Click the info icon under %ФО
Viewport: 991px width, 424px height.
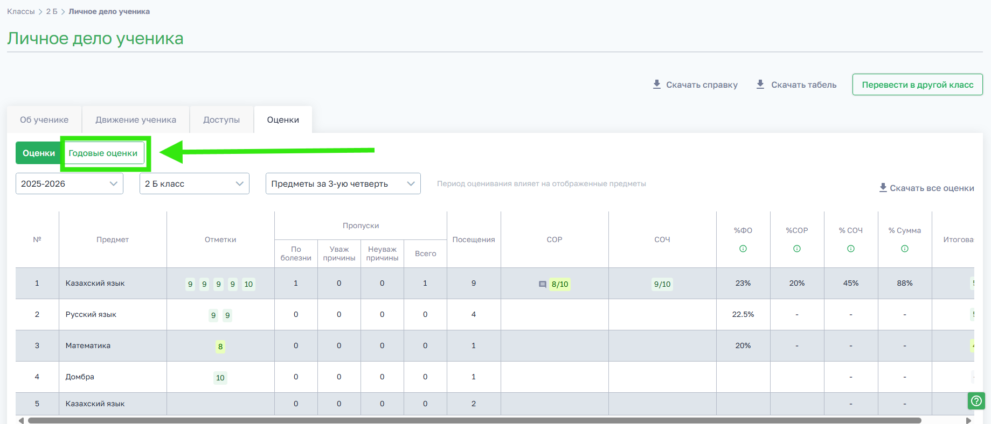point(743,249)
